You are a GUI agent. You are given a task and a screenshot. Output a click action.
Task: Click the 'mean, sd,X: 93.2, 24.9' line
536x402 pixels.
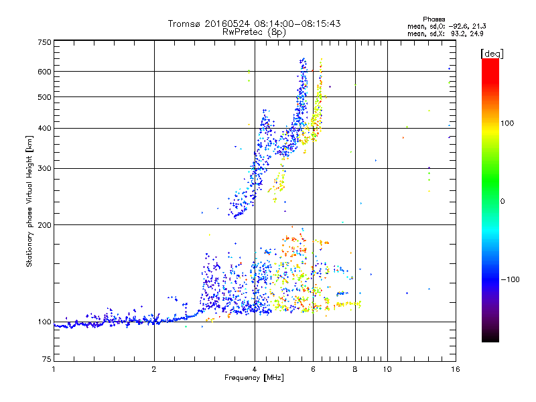(446, 34)
